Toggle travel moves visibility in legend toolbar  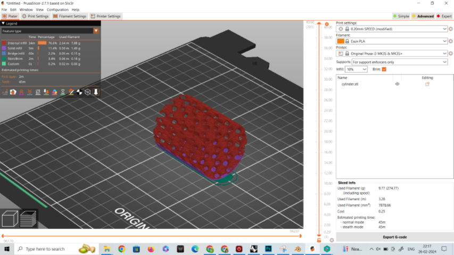[x=5, y=92]
